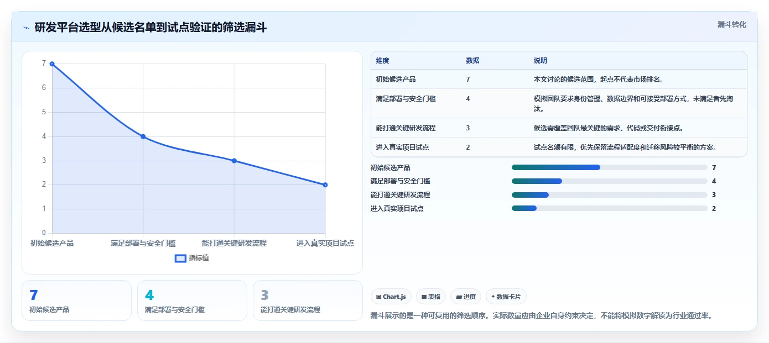The width and height of the screenshot is (769, 343).
Task: Open the KPI card showing 7 初始候选产品
Action: [76, 300]
